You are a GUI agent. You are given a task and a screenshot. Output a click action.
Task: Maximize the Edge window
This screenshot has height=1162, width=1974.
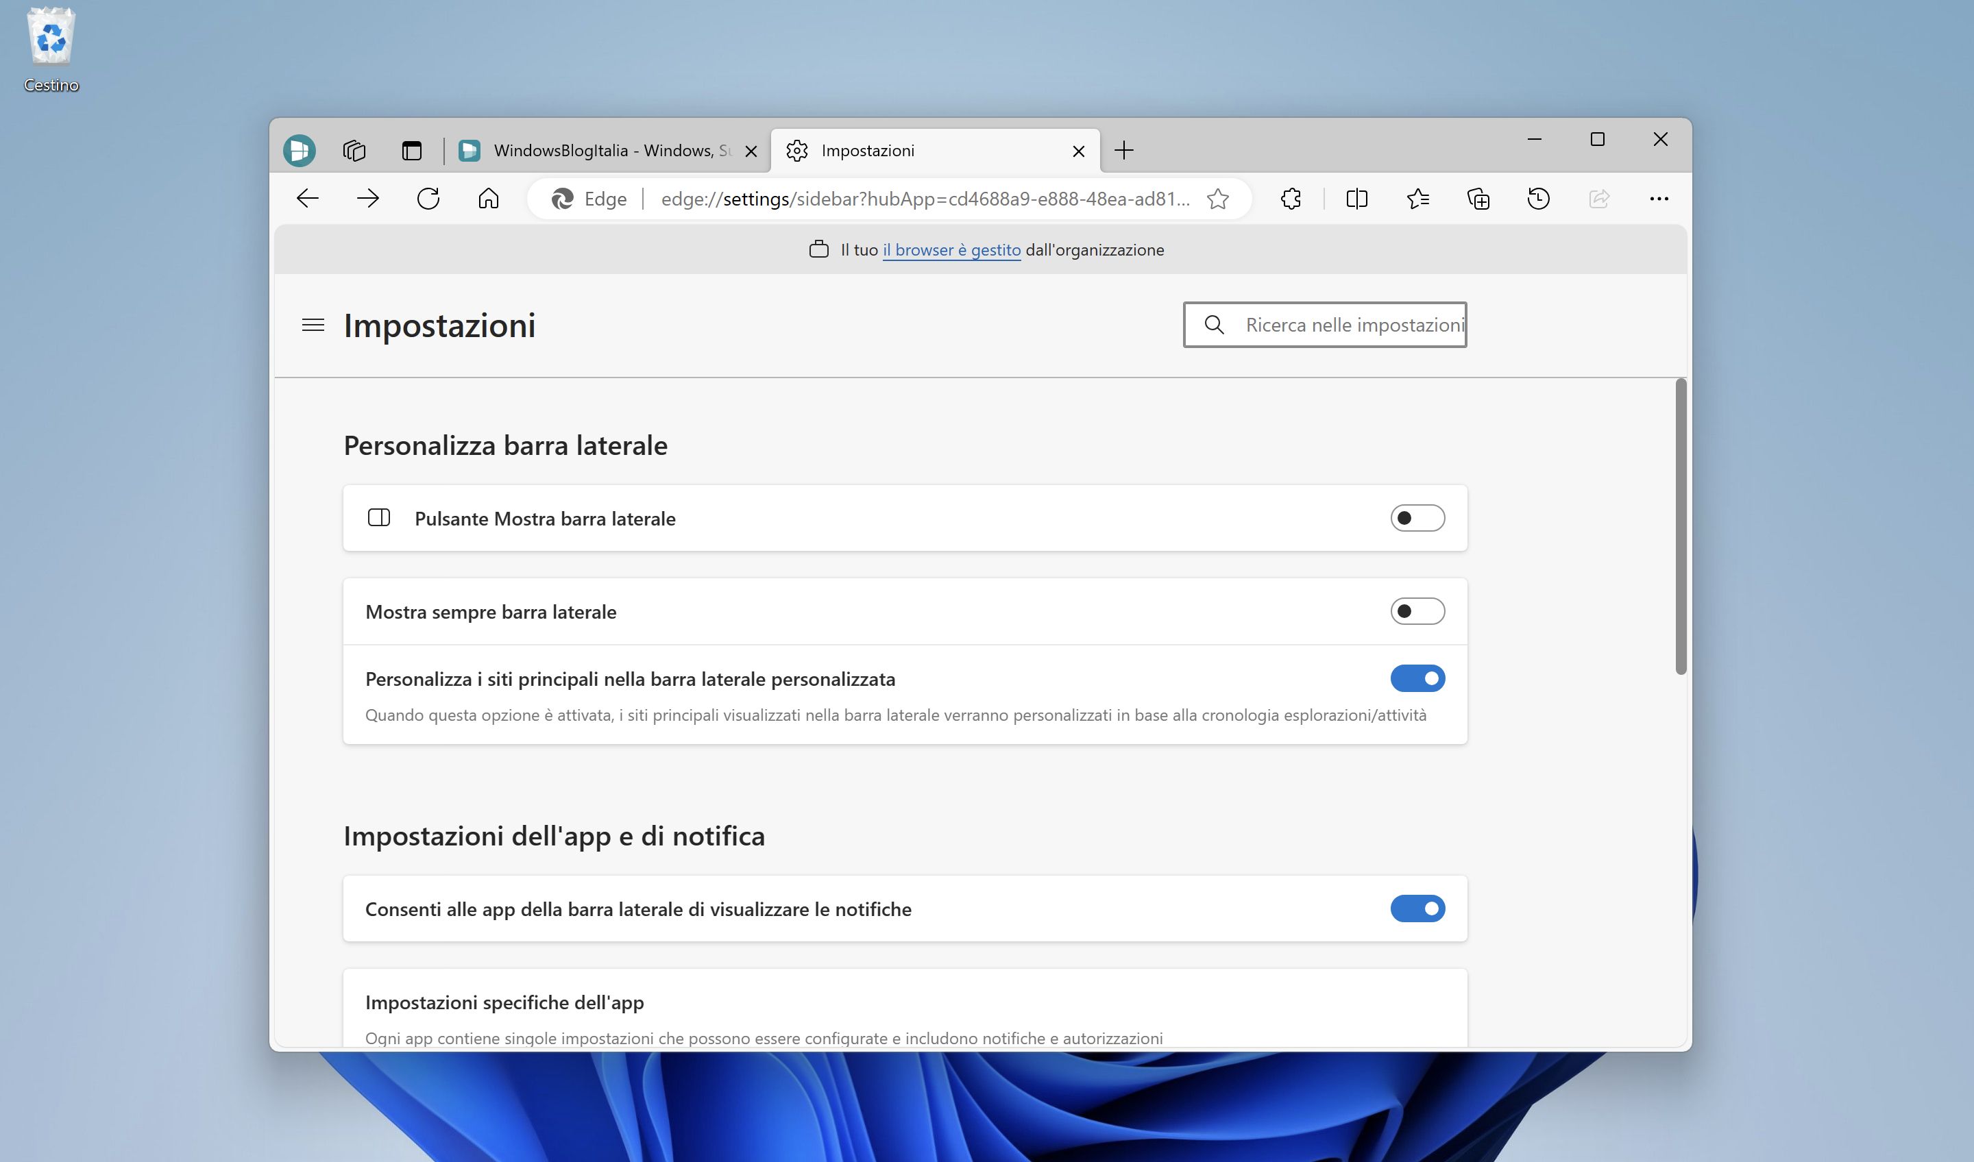[1598, 139]
